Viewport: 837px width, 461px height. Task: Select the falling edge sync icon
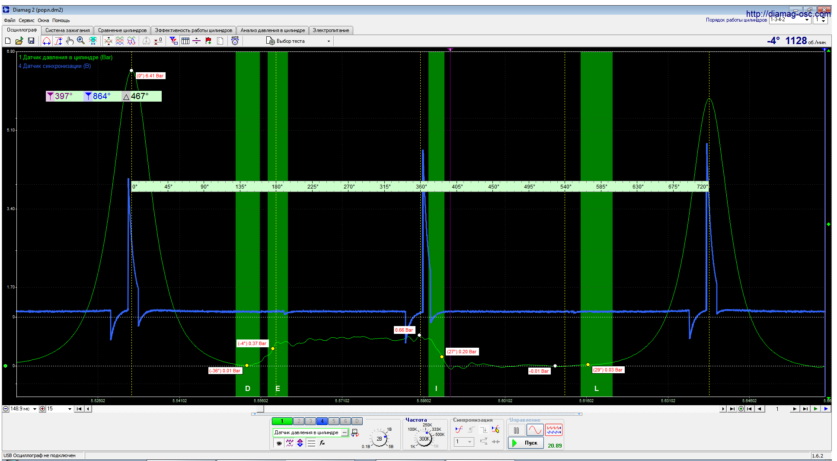tap(484, 429)
